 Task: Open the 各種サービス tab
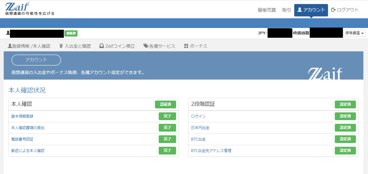[159, 46]
